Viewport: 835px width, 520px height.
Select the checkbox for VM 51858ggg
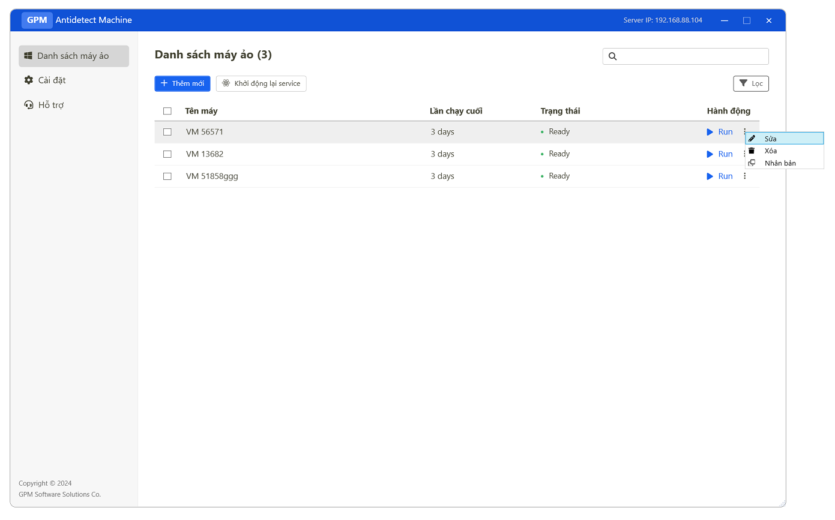(x=167, y=176)
